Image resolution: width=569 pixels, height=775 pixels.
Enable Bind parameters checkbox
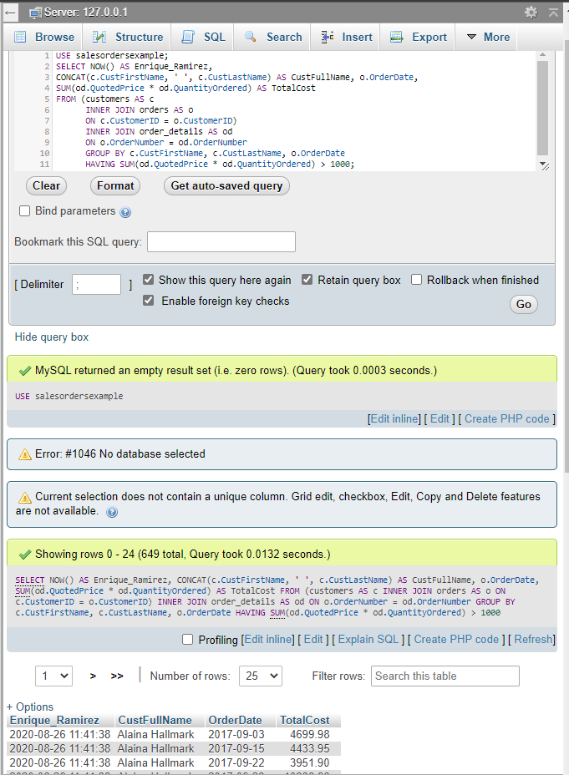click(x=25, y=211)
